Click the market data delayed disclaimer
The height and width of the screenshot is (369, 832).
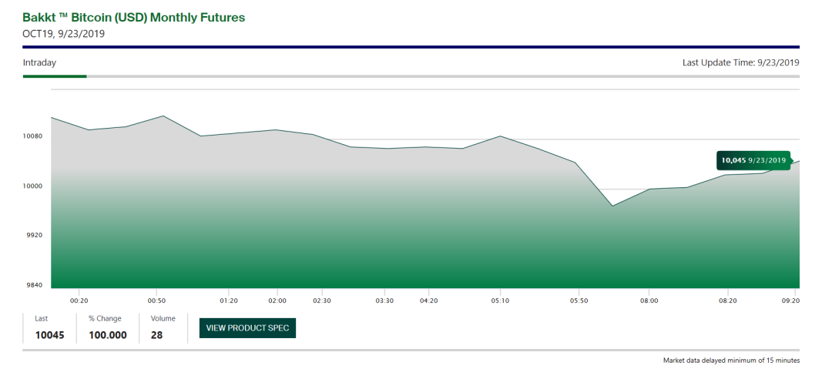click(731, 361)
